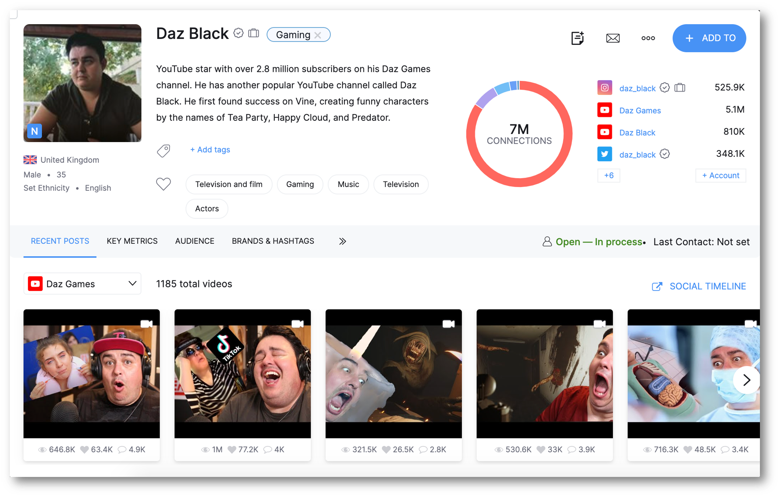Click the Twitter icon for daz_black
This screenshot has width=780, height=497.
click(604, 154)
